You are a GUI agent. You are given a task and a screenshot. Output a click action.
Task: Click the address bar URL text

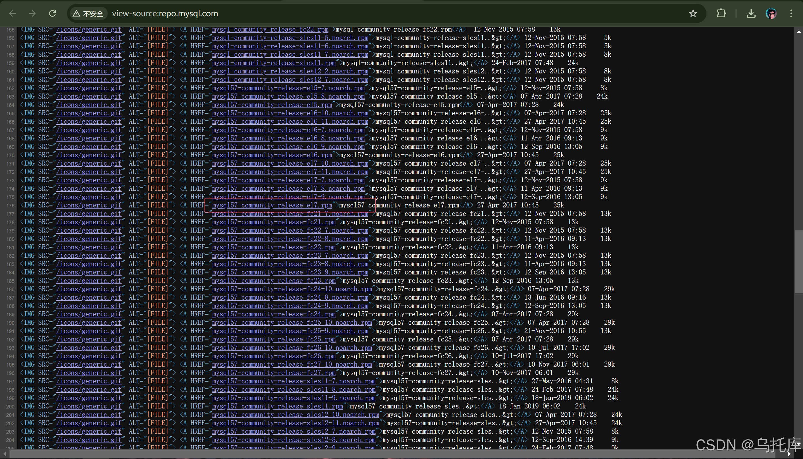tap(165, 14)
